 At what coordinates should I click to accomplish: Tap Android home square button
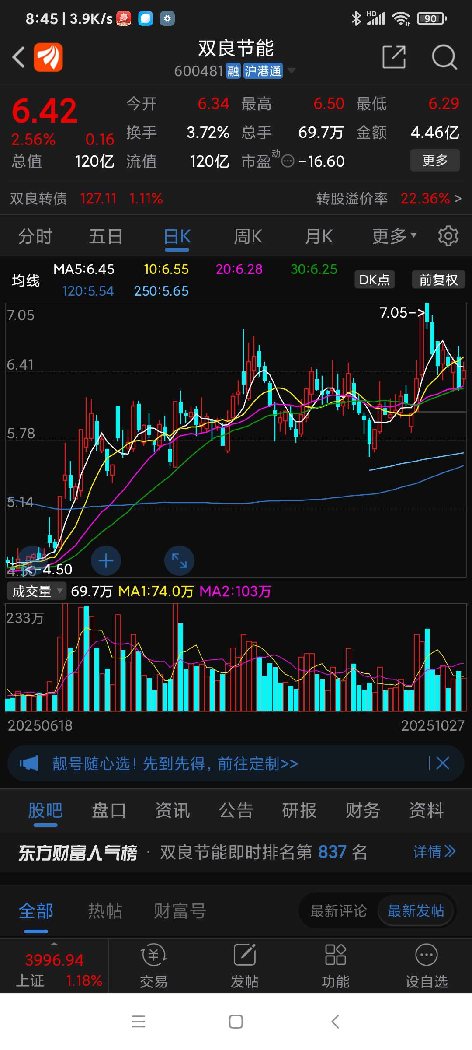point(236,1022)
